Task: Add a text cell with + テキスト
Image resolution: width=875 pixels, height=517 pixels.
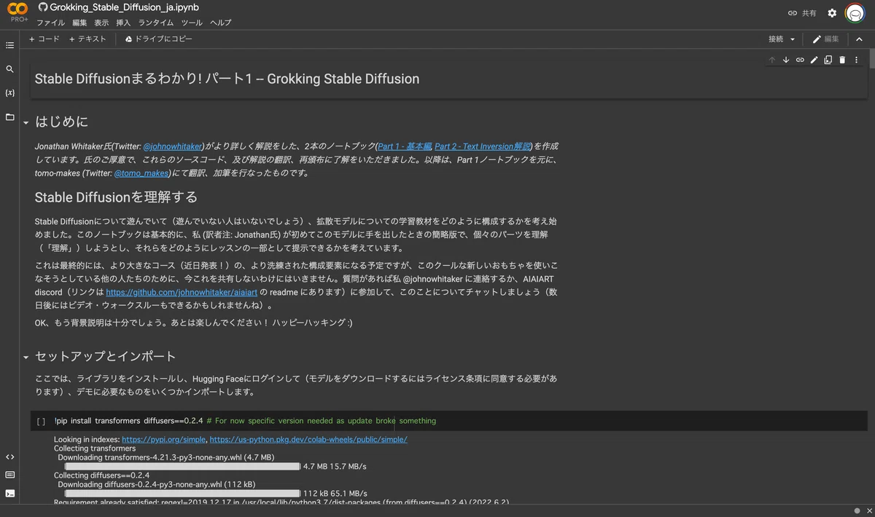Action: pyautogui.click(x=87, y=39)
